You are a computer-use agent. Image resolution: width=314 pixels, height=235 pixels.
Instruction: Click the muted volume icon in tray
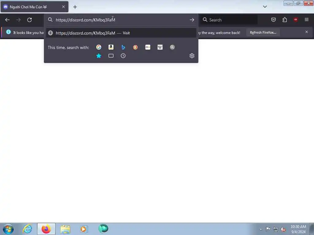coord(283,229)
